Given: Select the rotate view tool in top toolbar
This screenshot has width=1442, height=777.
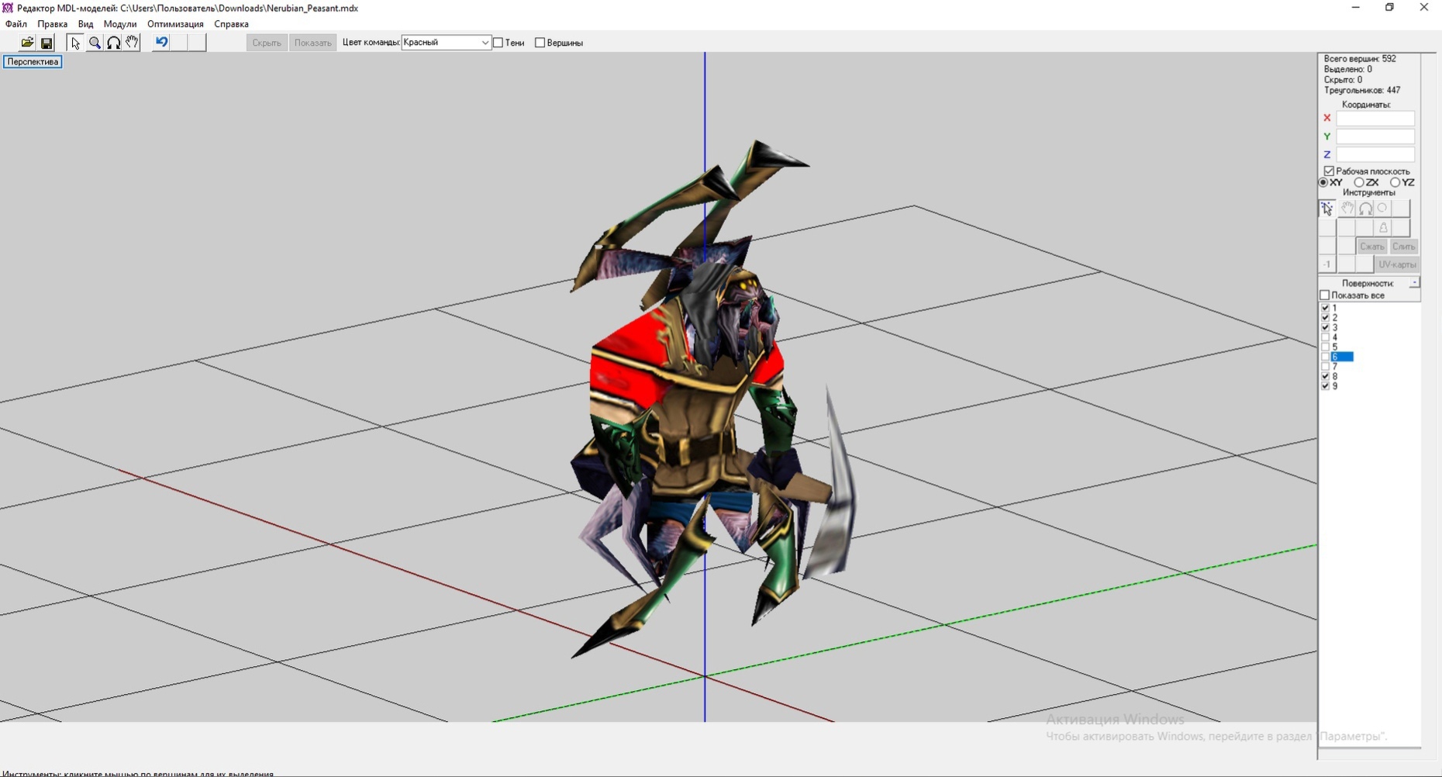Looking at the screenshot, I should pyautogui.click(x=114, y=43).
